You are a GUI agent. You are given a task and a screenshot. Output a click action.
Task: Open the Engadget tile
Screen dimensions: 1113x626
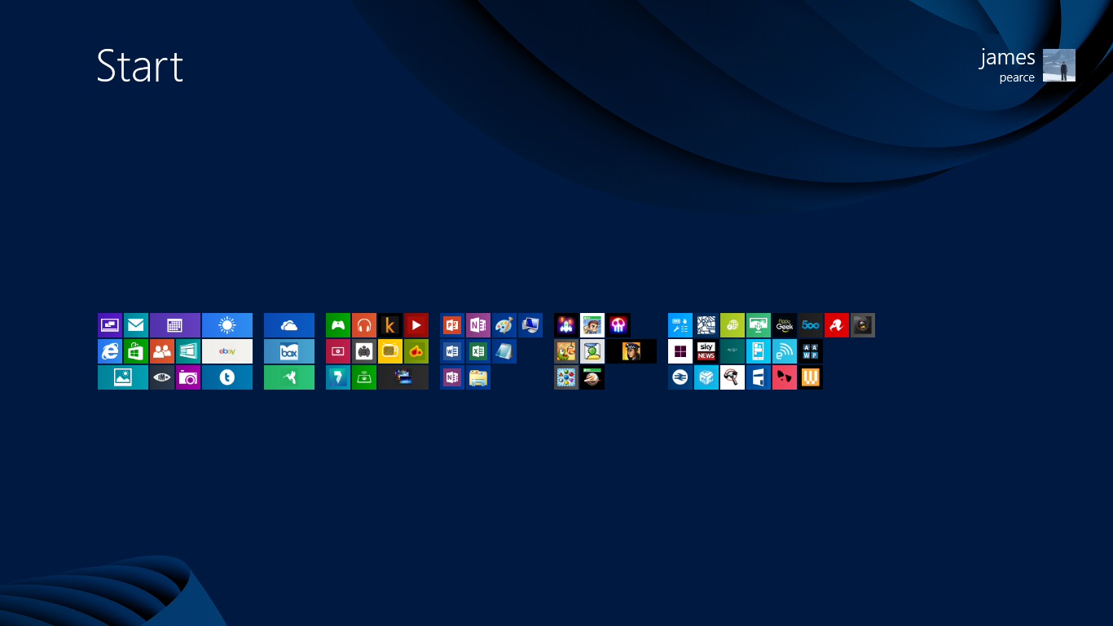pyautogui.click(x=785, y=351)
